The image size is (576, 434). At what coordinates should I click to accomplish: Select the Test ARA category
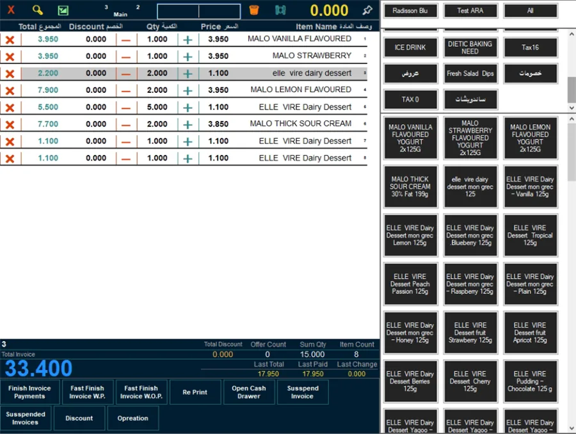tap(470, 11)
